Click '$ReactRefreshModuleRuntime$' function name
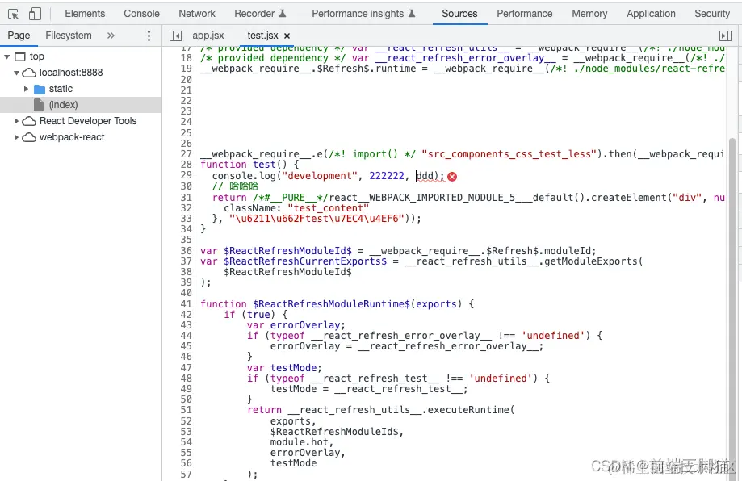This screenshot has width=742, height=481. (x=331, y=303)
